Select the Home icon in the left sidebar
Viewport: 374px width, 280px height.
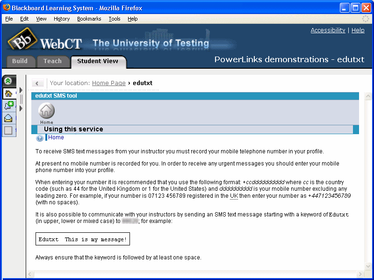pyautogui.click(x=8, y=93)
